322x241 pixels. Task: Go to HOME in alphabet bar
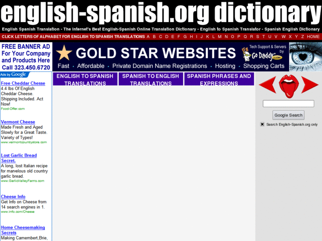[313, 37]
